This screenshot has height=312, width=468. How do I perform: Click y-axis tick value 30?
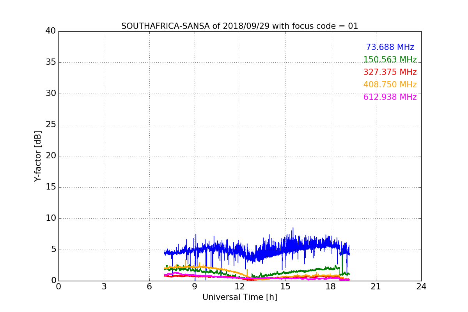coord(51,94)
